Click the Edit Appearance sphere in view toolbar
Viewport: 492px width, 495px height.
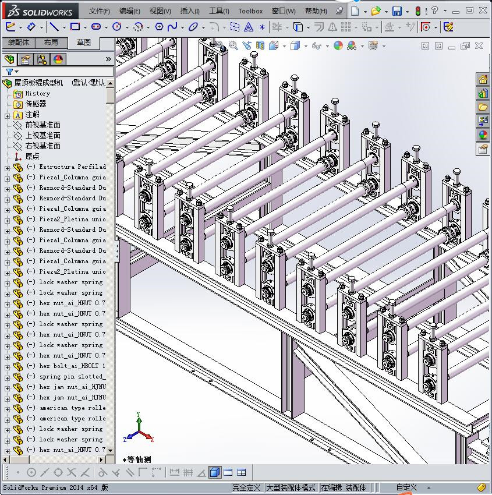pos(338,45)
